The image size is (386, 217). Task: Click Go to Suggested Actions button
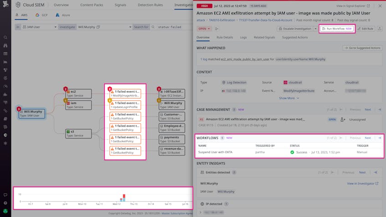point(362,48)
